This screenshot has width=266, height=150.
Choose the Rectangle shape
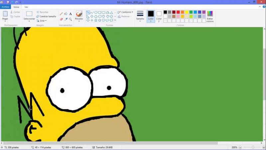point(100,12)
